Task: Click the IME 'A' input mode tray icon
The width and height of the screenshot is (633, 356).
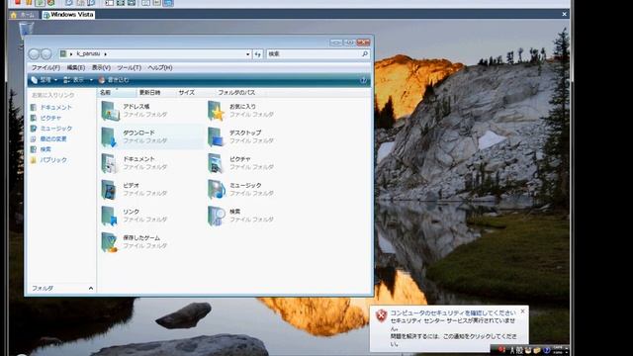Action: 512,350
